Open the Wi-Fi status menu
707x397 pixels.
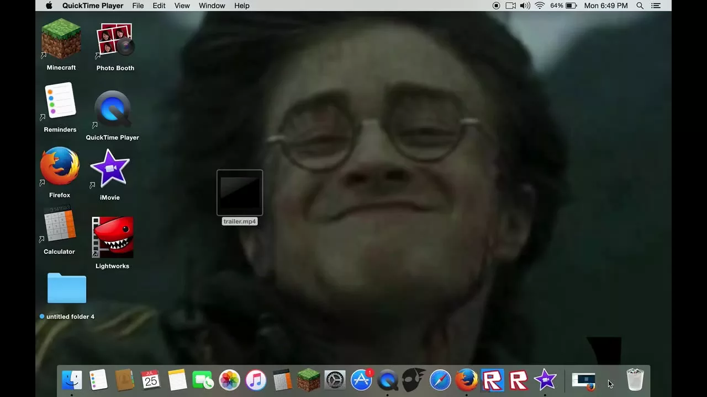[540, 6]
